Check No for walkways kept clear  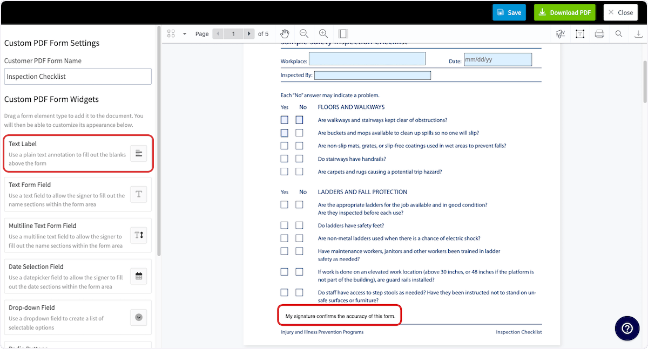(299, 120)
